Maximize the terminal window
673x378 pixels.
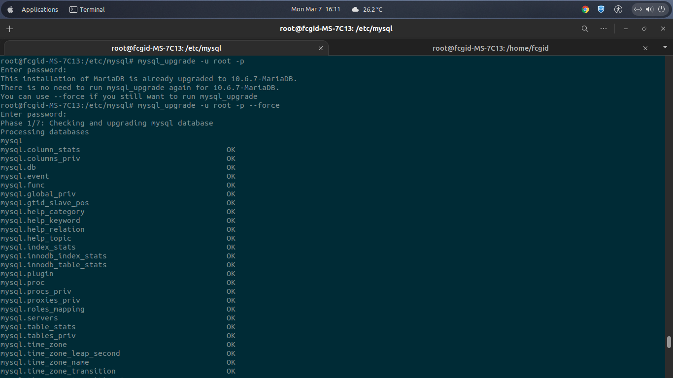tap(644, 29)
